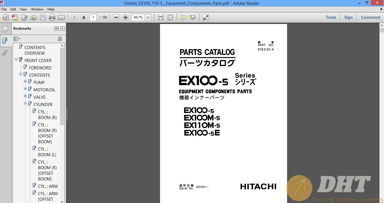Select the VALVE bookmark
This screenshot has height=203, width=384.
39,97
